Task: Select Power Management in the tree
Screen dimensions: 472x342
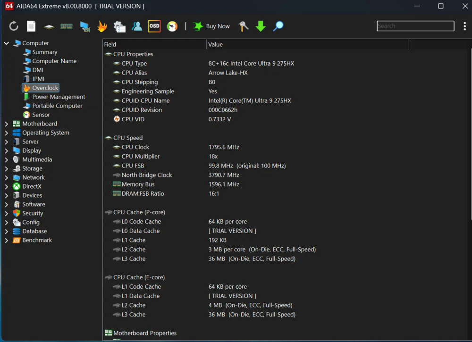Action: (59, 97)
